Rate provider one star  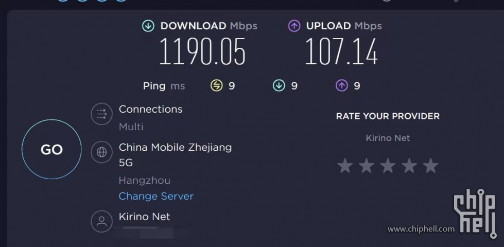click(x=345, y=166)
